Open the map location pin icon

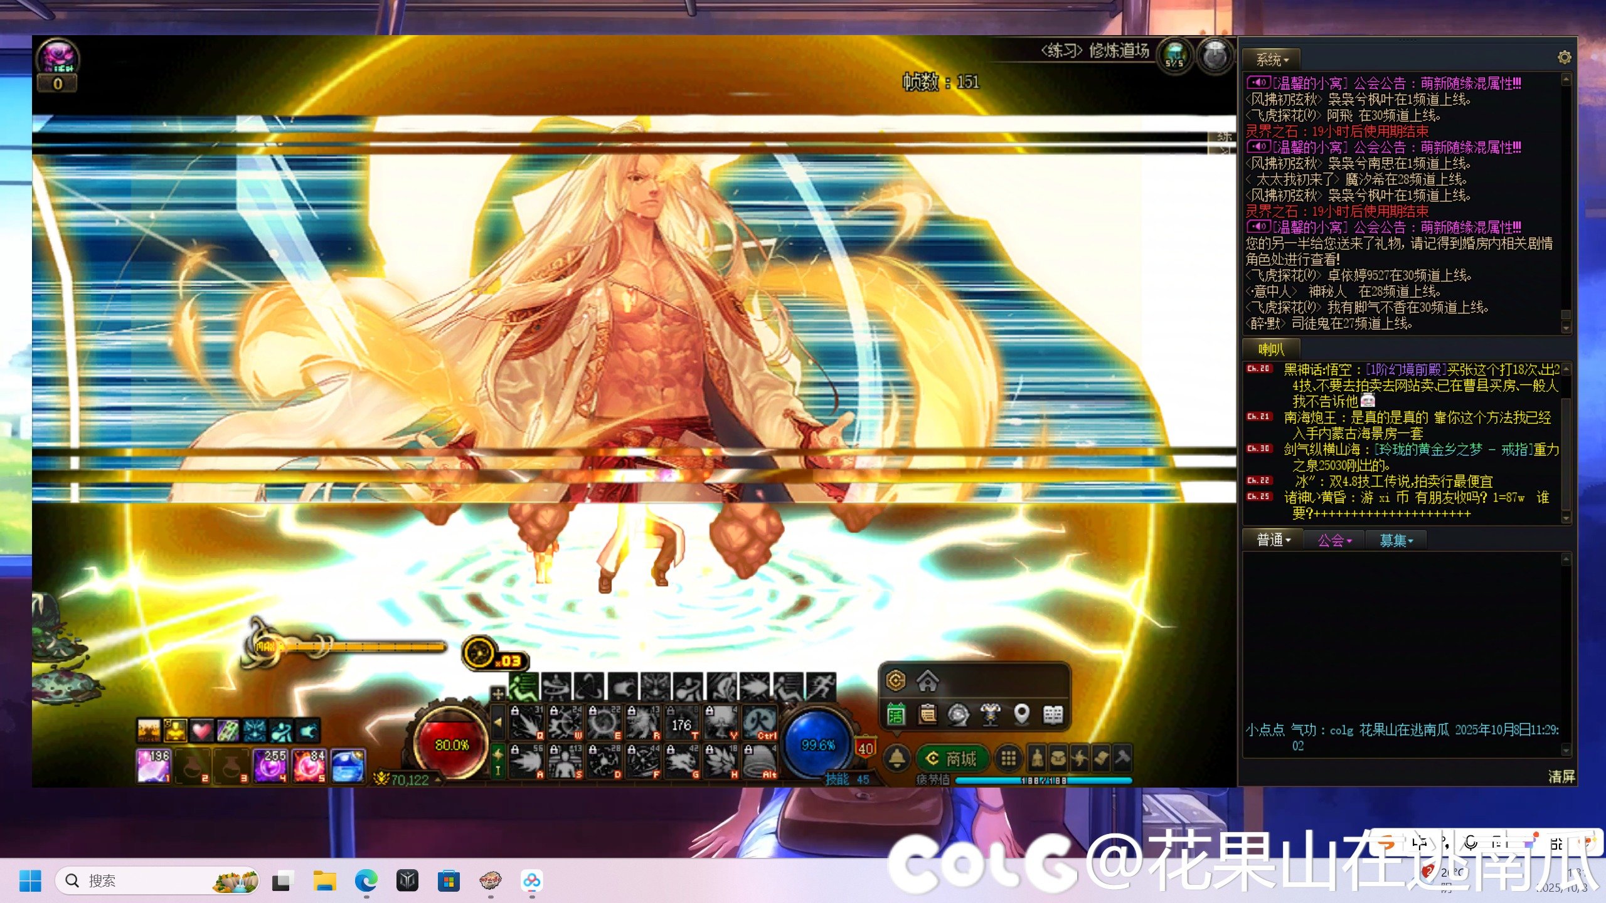1021,714
